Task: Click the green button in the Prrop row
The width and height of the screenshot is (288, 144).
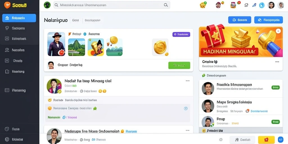Action: pyautogui.click(x=276, y=122)
